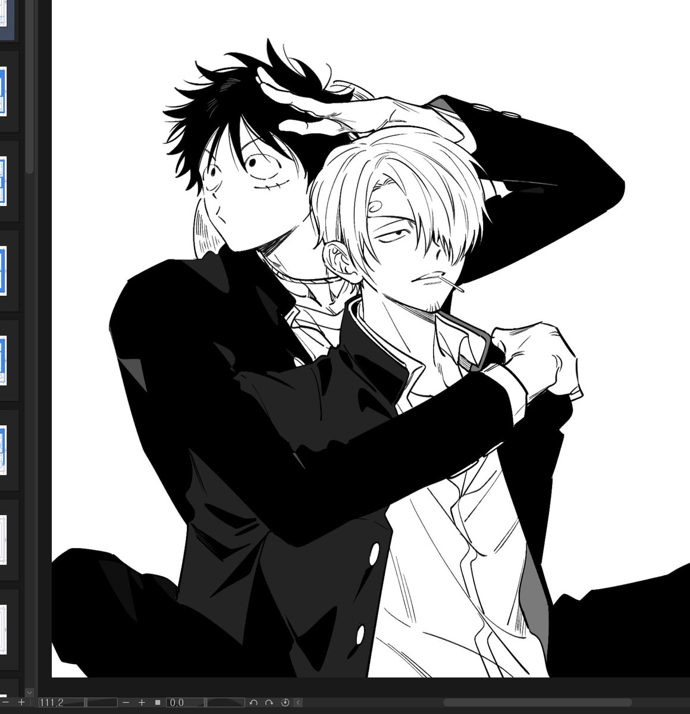Reset the canvas rotation with the circular dial icon

click(285, 703)
